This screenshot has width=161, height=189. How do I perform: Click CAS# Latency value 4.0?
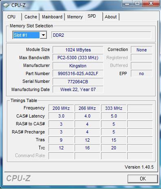pyautogui.click(x=87, y=116)
